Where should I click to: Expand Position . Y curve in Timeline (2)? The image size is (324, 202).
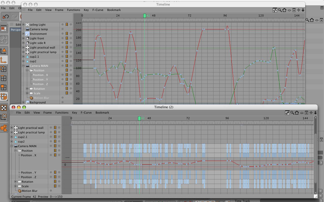(19, 173)
